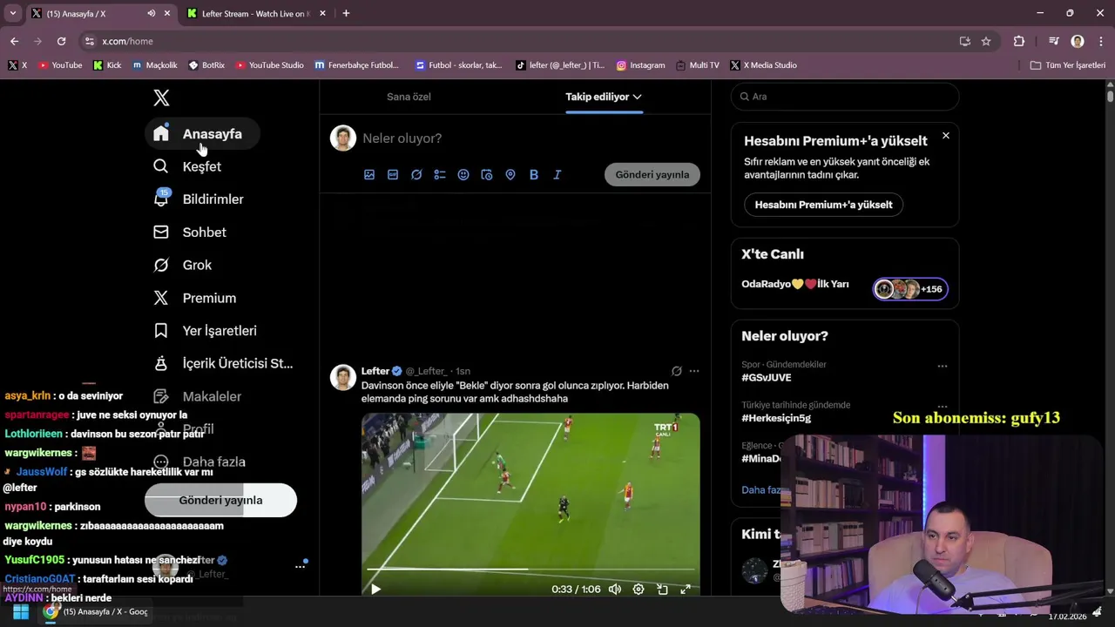The width and height of the screenshot is (1115, 627).
Task: Open the account menu three dots
Action: click(301, 567)
